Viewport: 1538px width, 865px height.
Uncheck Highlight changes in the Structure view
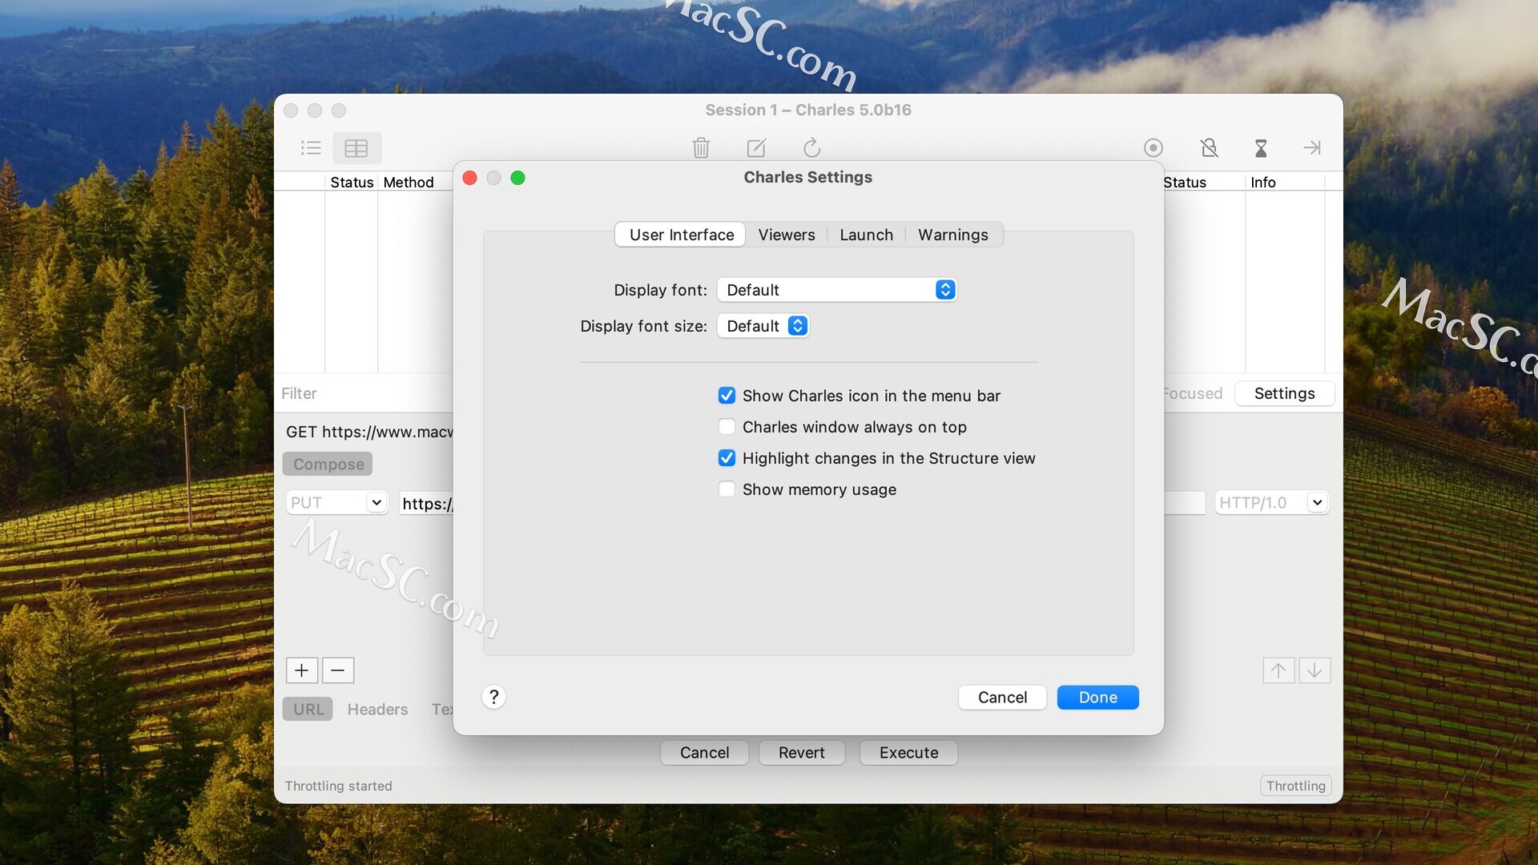[x=727, y=458]
